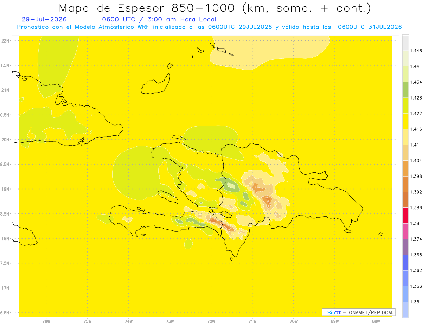The width and height of the screenshot is (422, 326).
Task: Pick the pink colorbar swatch between 1.374 and 1.38
Action: click(405, 231)
